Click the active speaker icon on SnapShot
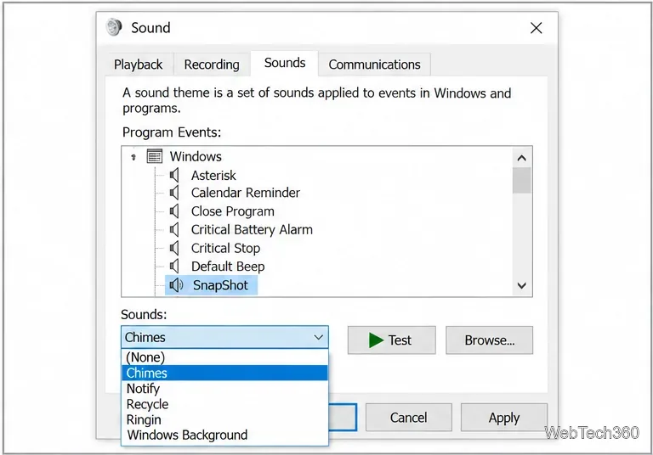This screenshot has height=455, width=653. pyautogui.click(x=176, y=285)
